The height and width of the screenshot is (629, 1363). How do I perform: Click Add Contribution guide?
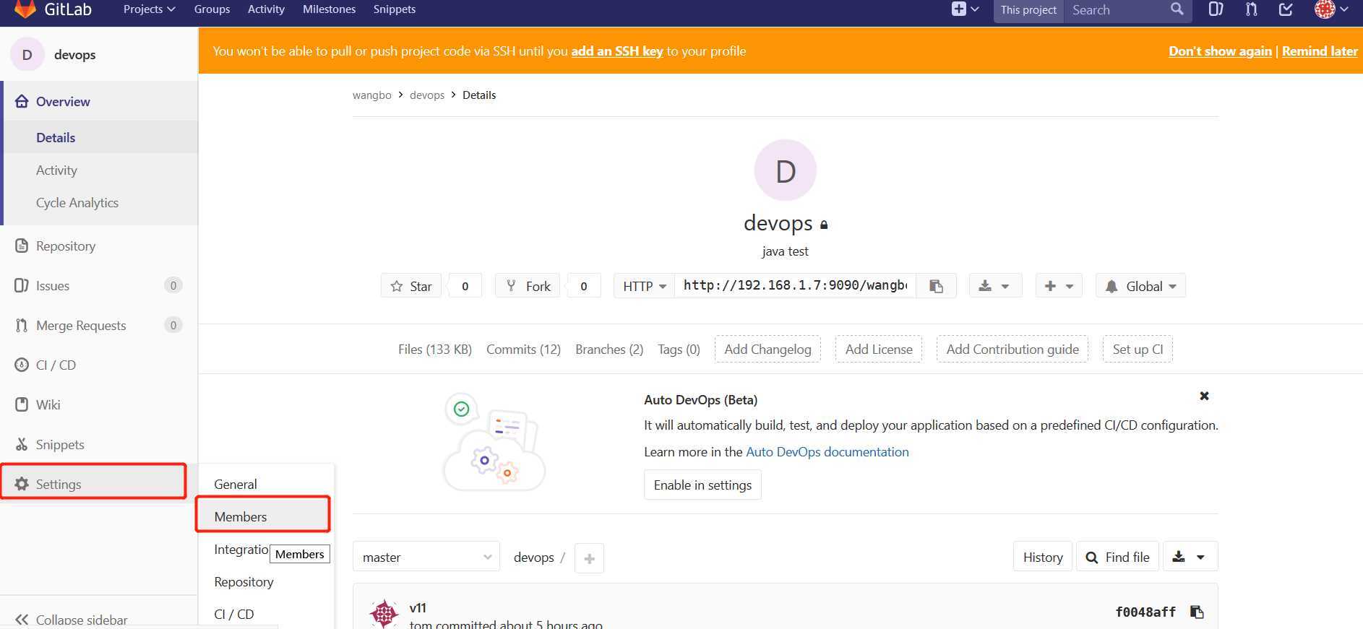click(1012, 349)
